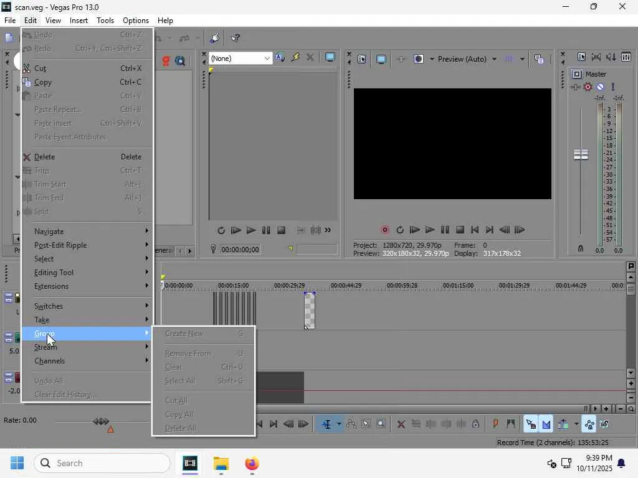Click the red media icon in media panel
Viewport: 638px width, 478px height.
point(166,61)
